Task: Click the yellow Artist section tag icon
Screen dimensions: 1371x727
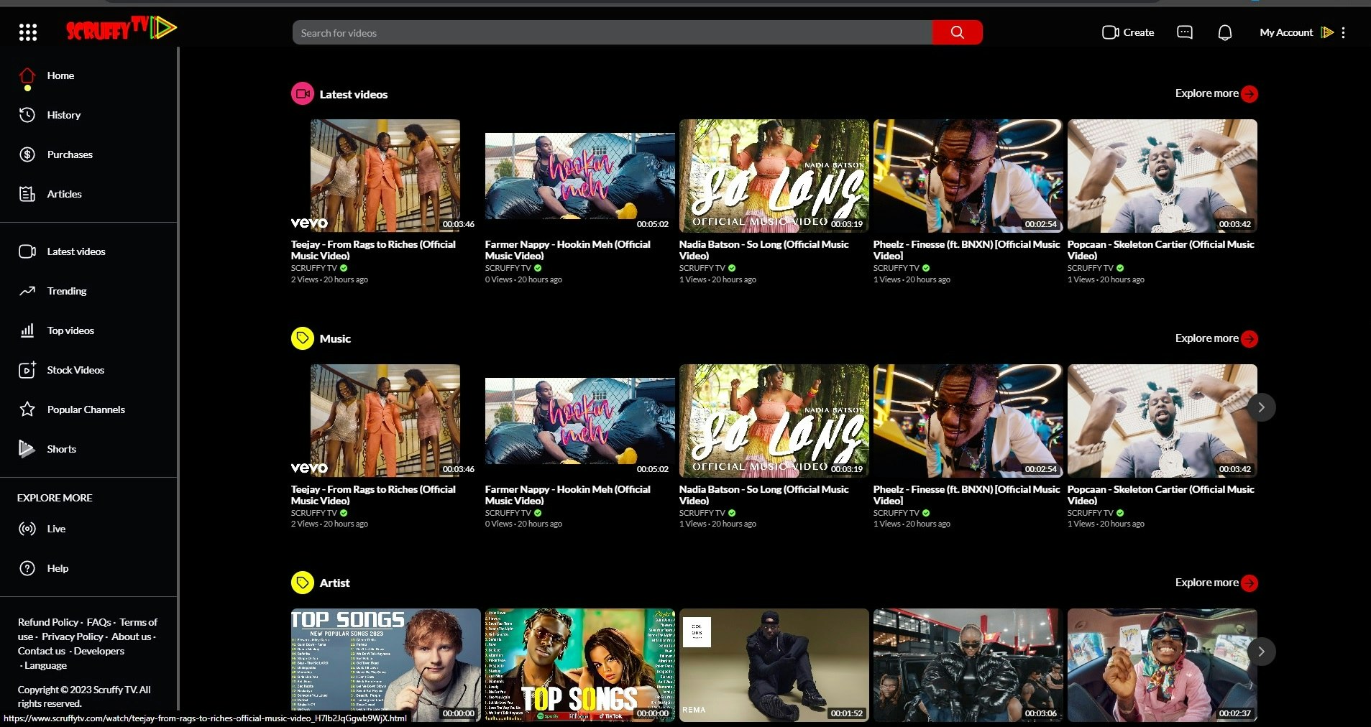Action: [302, 583]
